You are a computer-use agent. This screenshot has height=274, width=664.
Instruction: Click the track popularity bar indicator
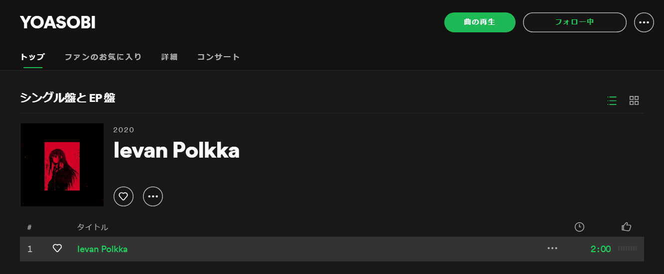point(627,249)
